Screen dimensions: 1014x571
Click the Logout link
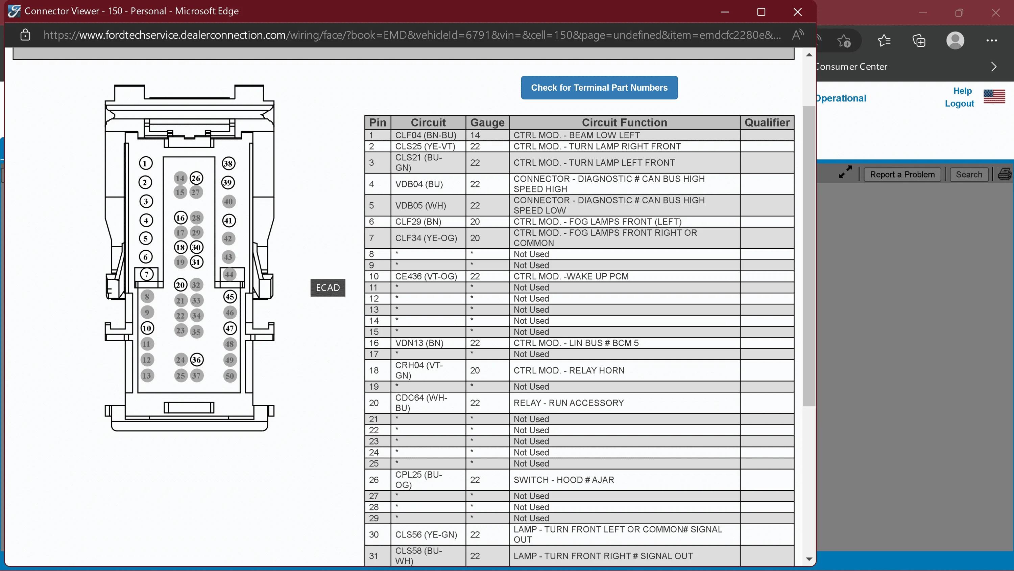tap(959, 104)
